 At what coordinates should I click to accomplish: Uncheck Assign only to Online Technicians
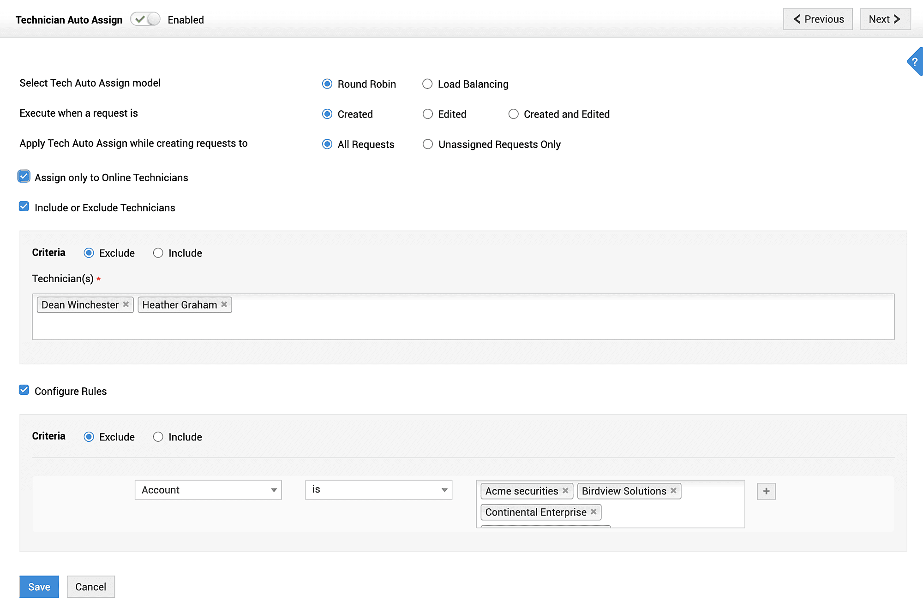click(x=24, y=176)
